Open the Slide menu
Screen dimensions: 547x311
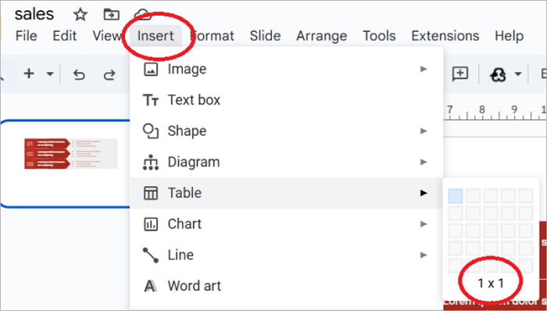[x=265, y=36]
